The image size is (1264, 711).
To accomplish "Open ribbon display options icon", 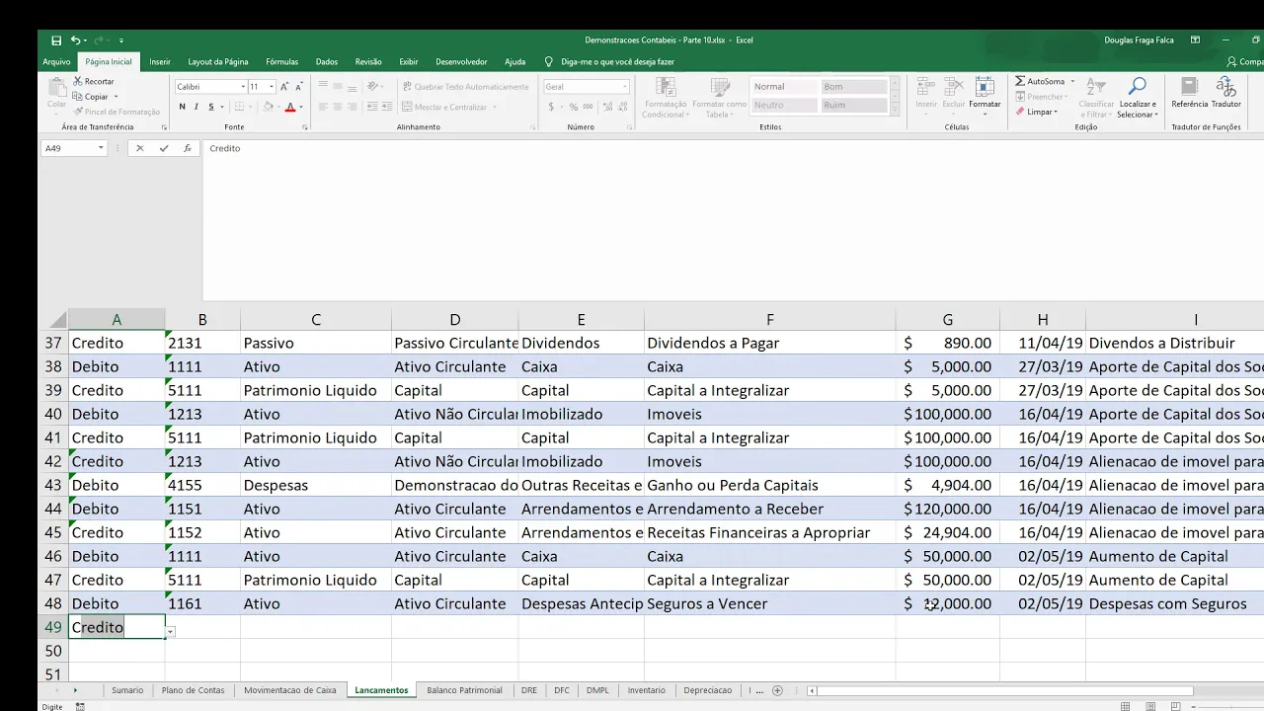I will (1196, 40).
